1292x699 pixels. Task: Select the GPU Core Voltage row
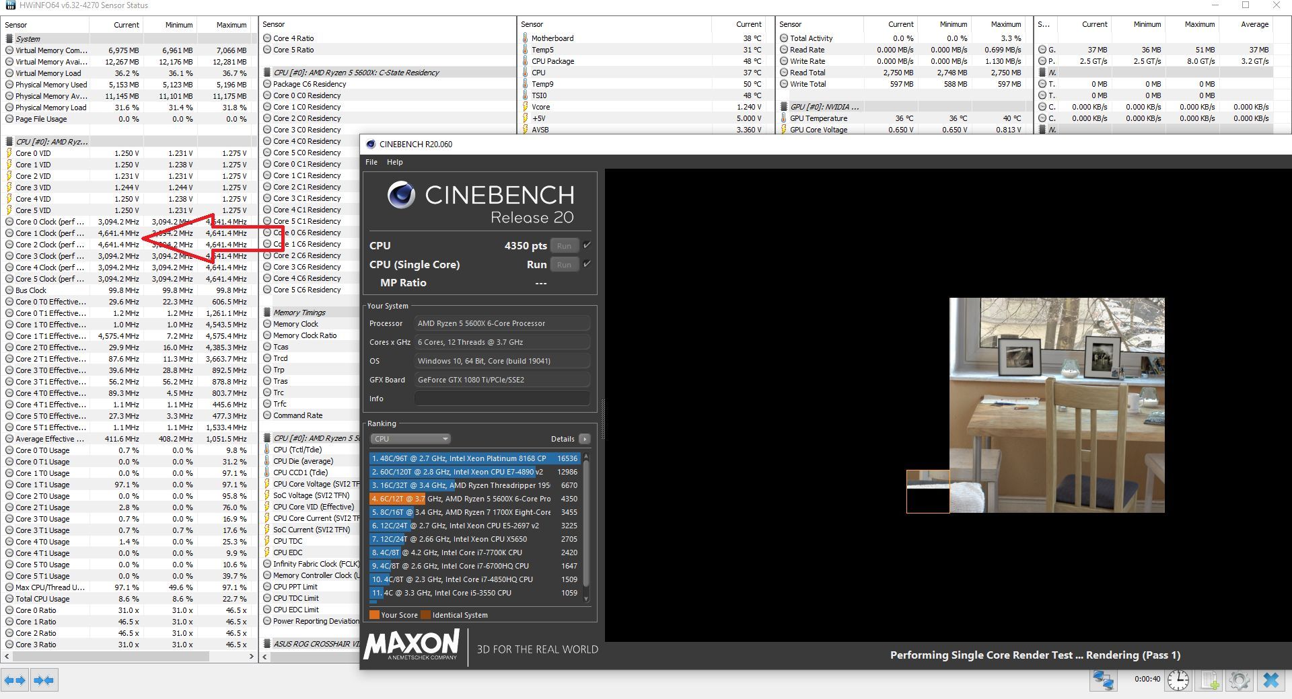click(x=904, y=130)
